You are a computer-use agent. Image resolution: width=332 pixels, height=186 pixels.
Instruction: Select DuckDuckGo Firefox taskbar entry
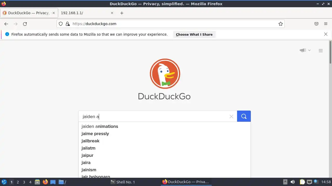click(186, 182)
